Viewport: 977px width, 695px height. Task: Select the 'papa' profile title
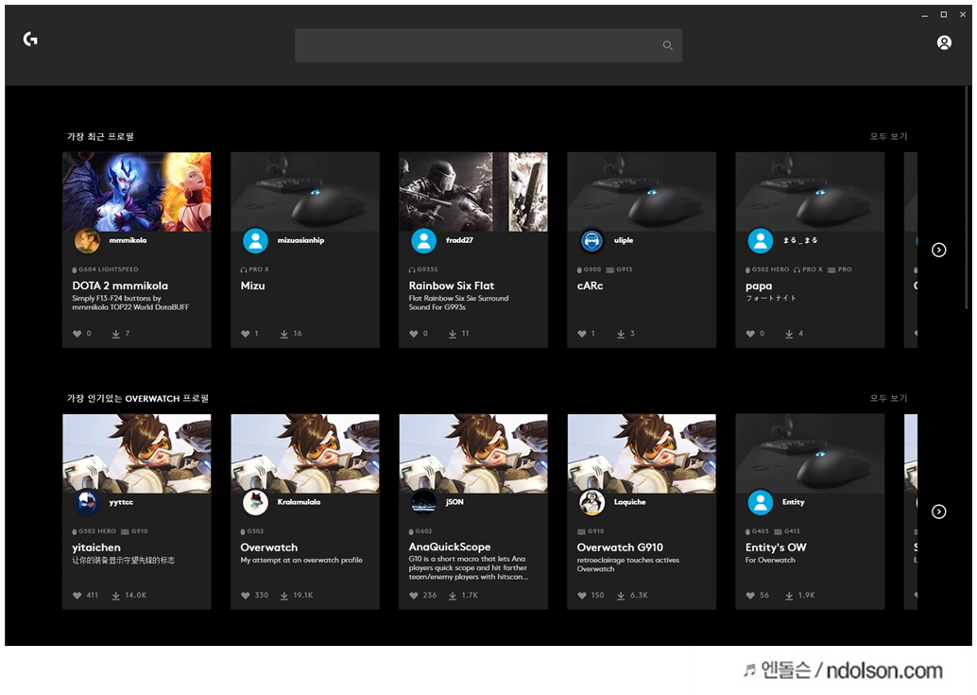tap(759, 287)
